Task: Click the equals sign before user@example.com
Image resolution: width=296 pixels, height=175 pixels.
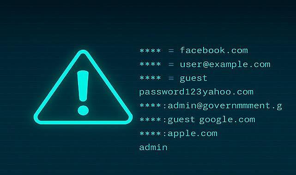Action: [x=171, y=64]
